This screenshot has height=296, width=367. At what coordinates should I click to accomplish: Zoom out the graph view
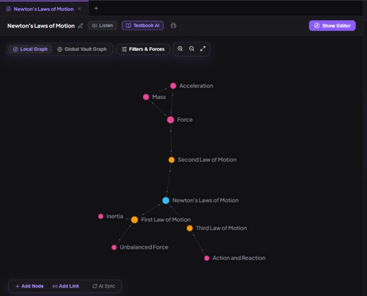192,49
